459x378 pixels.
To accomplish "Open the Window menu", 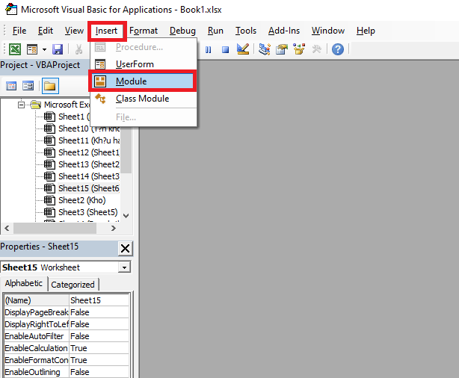I will tap(328, 31).
